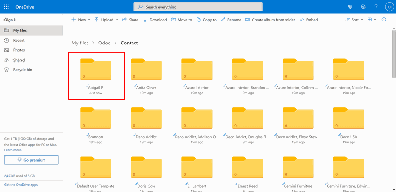
Task: Follow the Learn more link
Action: point(13,150)
